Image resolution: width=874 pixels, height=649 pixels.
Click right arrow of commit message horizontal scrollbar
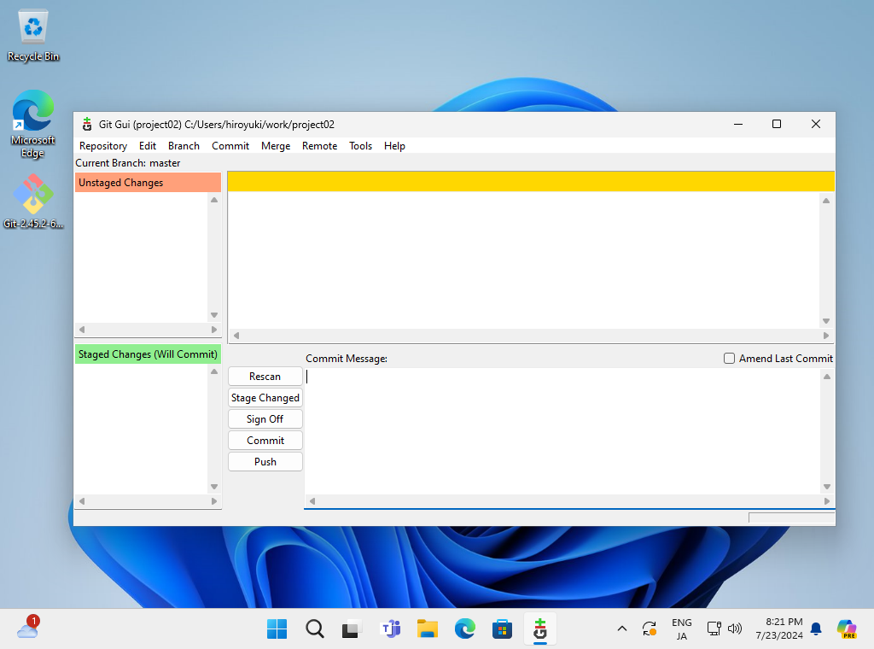click(827, 501)
